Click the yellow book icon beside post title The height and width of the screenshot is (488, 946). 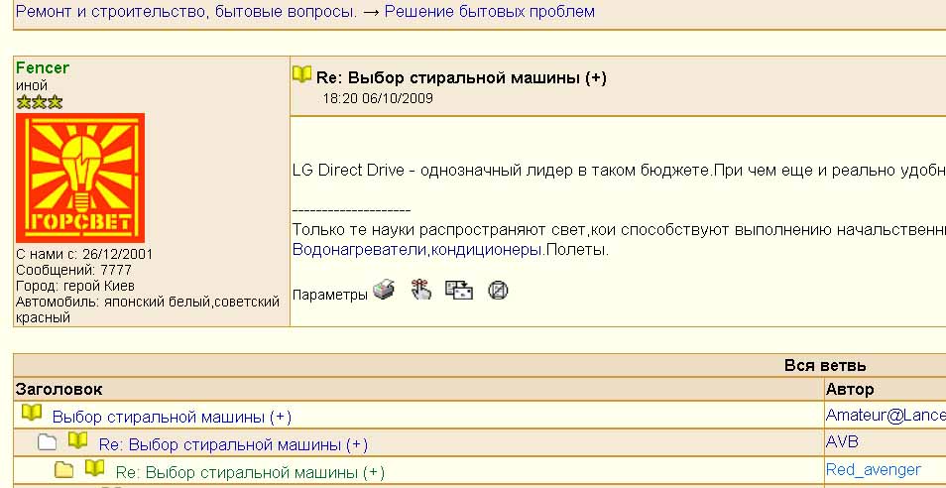pos(301,75)
